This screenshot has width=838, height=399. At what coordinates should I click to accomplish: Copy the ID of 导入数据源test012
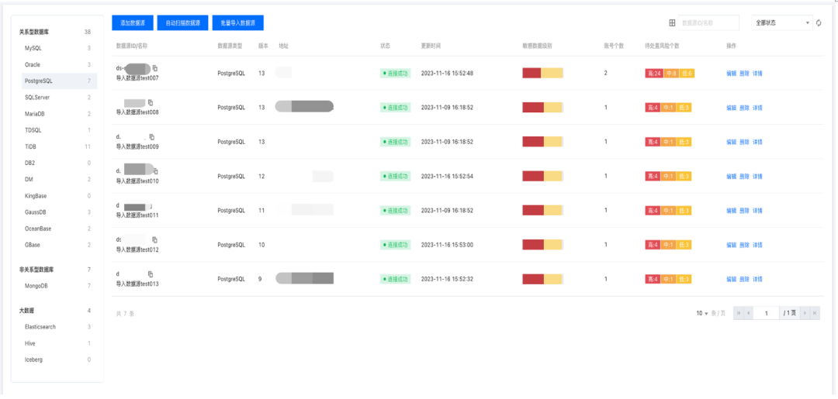pyautogui.click(x=155, y=240)
